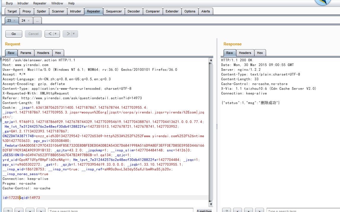Click the request pane vertical scrollbar thumb
Viewport: 340px width, 212px height.
(211, 132)
